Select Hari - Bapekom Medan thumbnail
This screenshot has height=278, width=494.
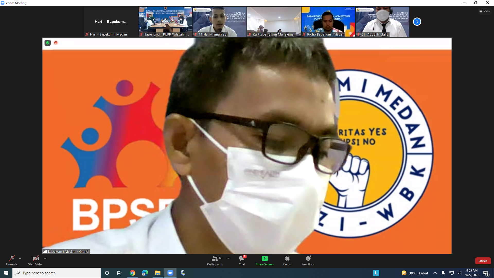tap(111, 22)
